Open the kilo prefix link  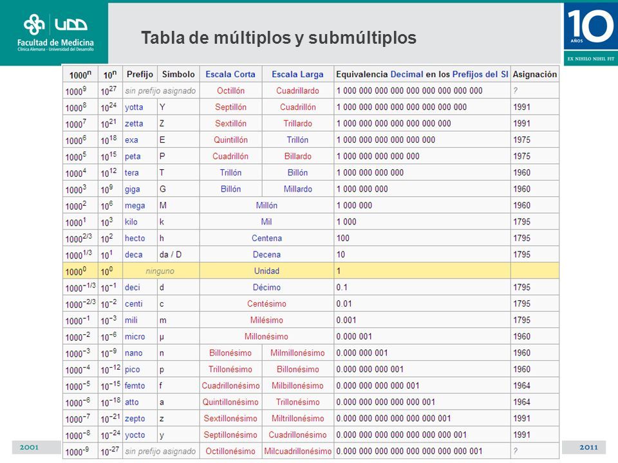pyautogui.click(x=131, y=222)
